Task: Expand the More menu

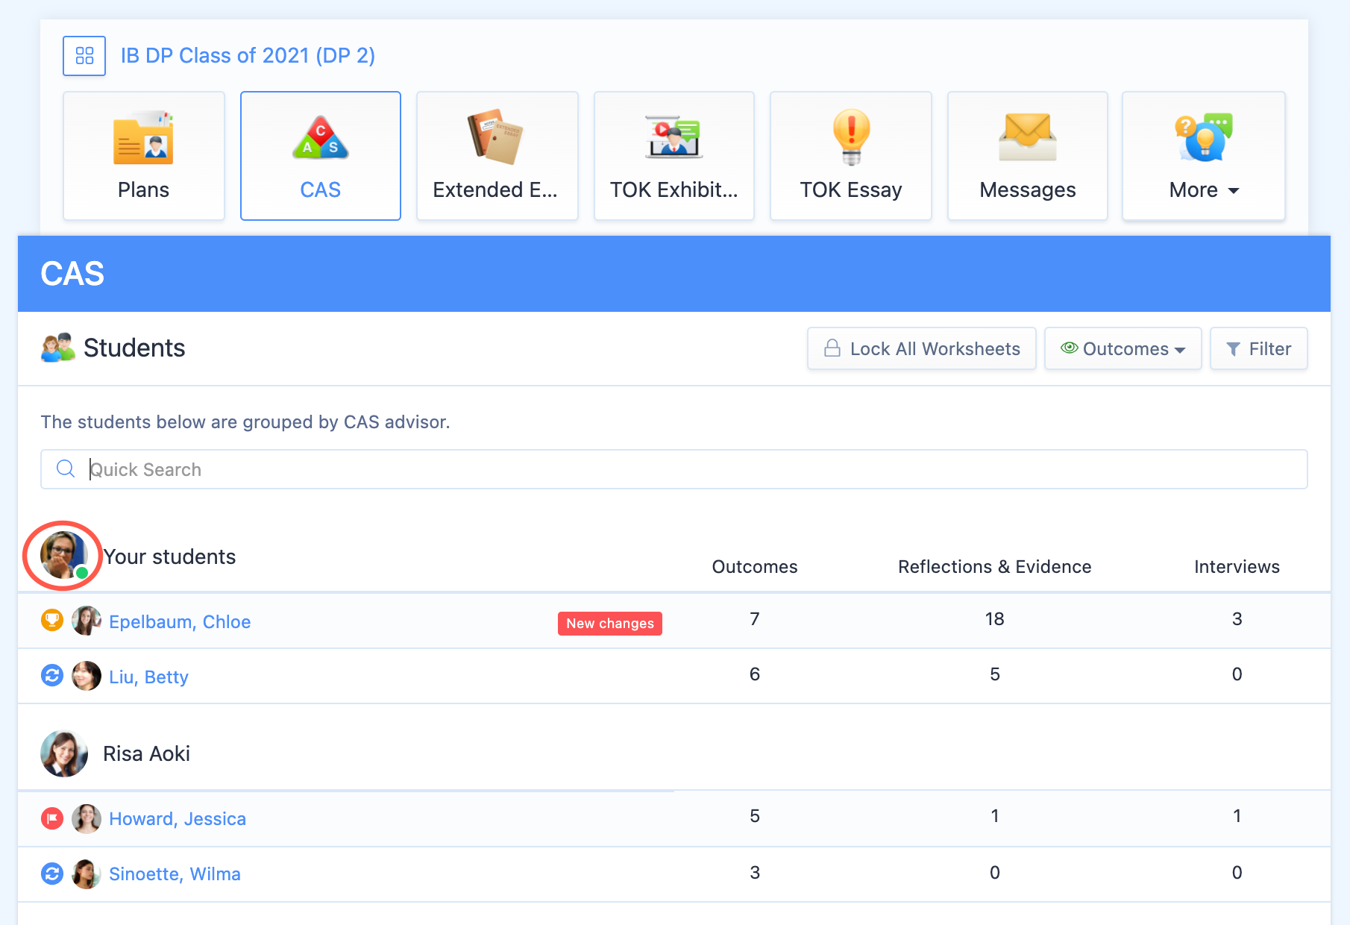Action: (1202, 189)
